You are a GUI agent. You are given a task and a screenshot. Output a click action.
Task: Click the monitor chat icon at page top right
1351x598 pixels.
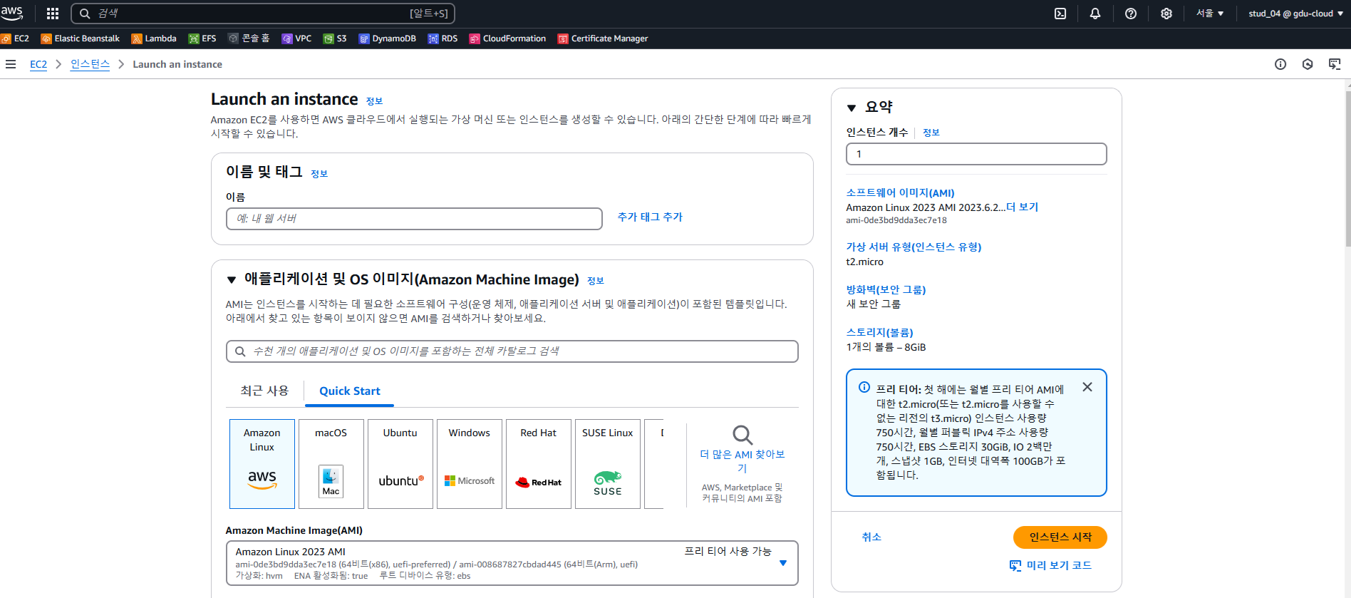coord(1335,64)
